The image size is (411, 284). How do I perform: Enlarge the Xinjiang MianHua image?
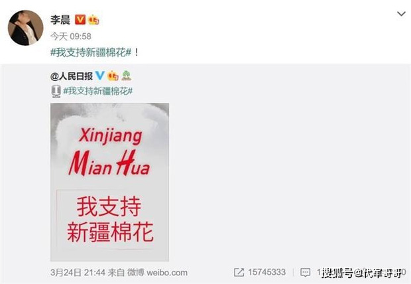(109, 182)
